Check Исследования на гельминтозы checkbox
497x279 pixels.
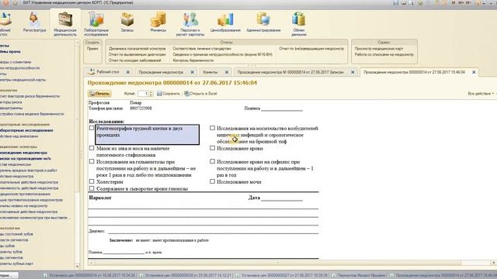[92, 161]
